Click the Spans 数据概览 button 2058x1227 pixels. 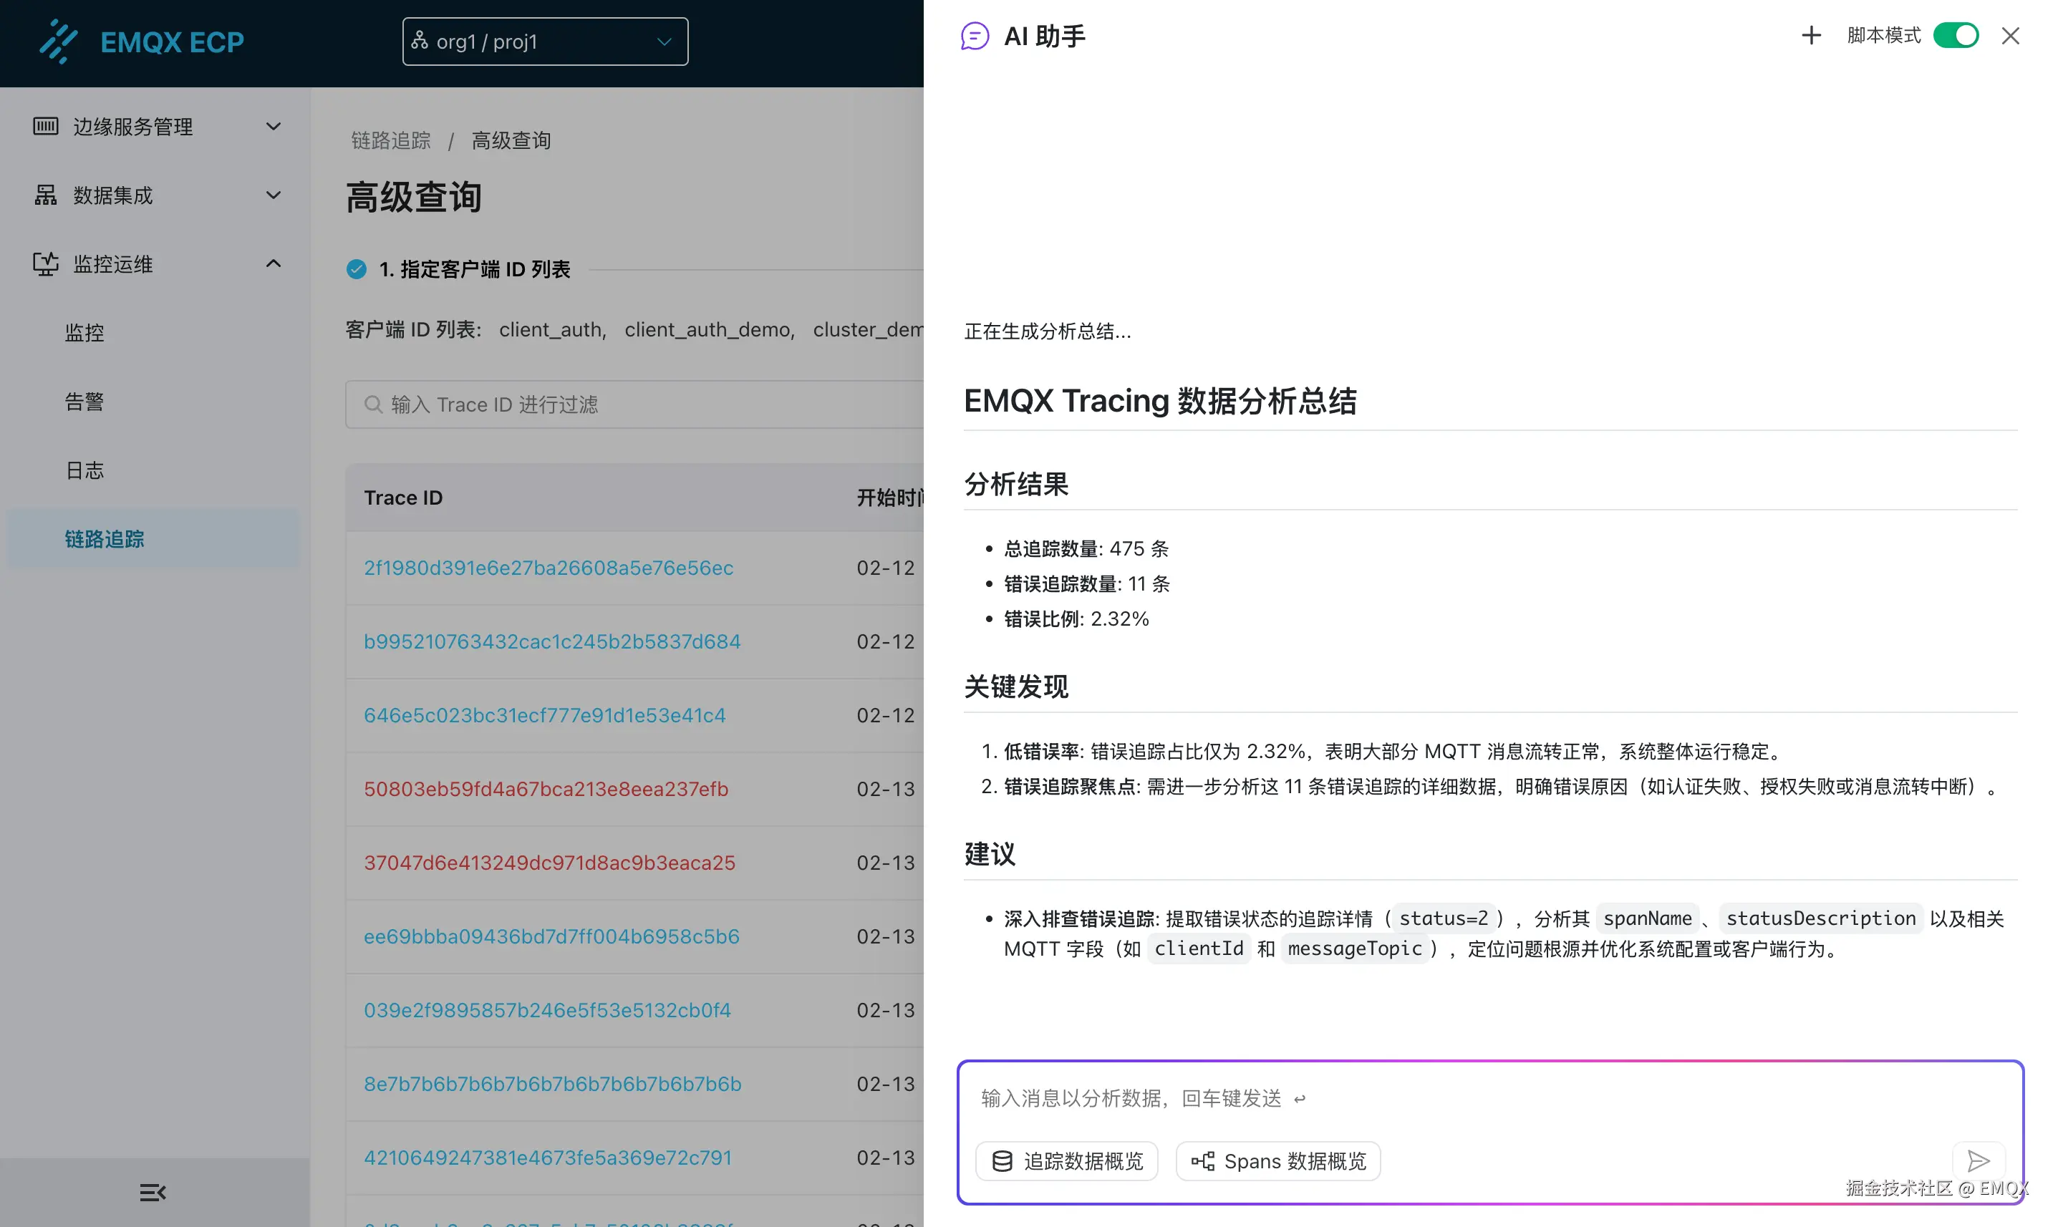(1278, 1161)
